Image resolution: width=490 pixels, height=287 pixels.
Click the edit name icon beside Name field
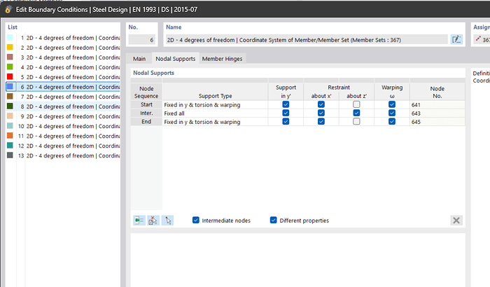pyautogui.click(x=456, y=40)
